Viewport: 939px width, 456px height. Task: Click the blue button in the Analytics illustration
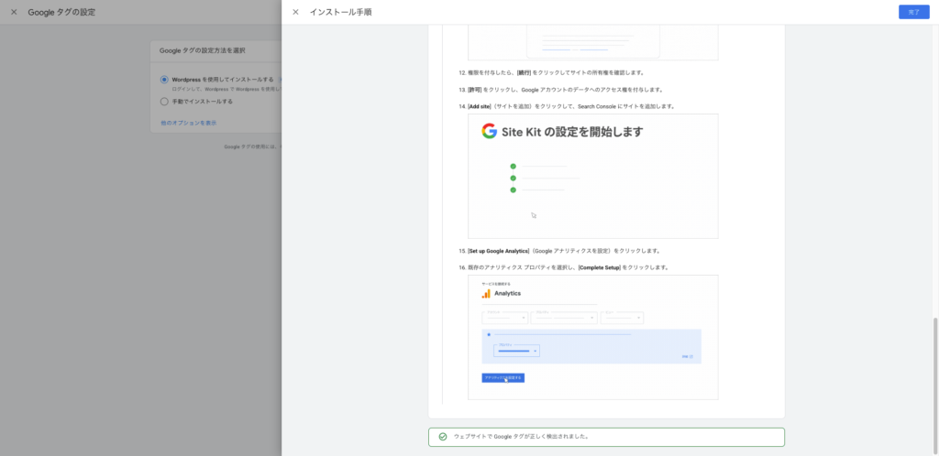tap(503, 377)
